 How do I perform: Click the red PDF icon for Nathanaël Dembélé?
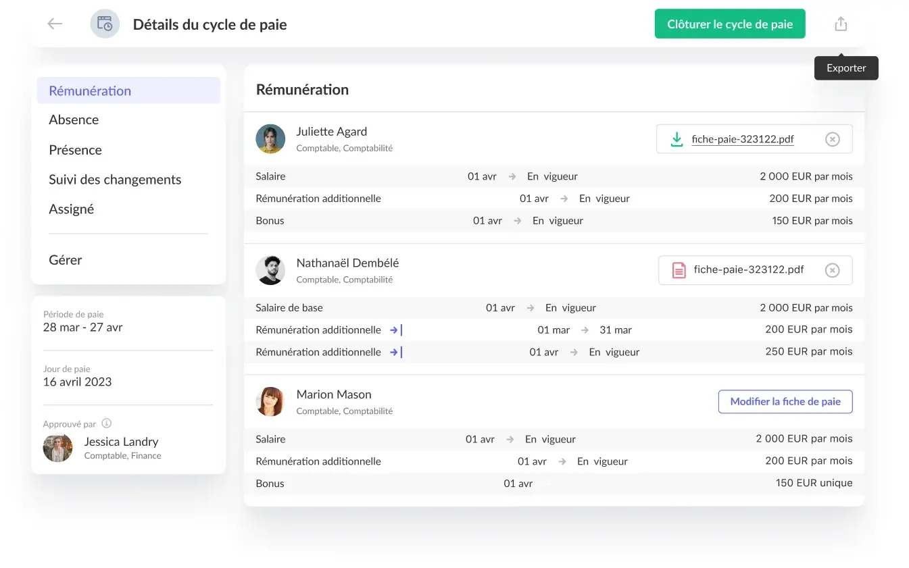click(679, 270)
